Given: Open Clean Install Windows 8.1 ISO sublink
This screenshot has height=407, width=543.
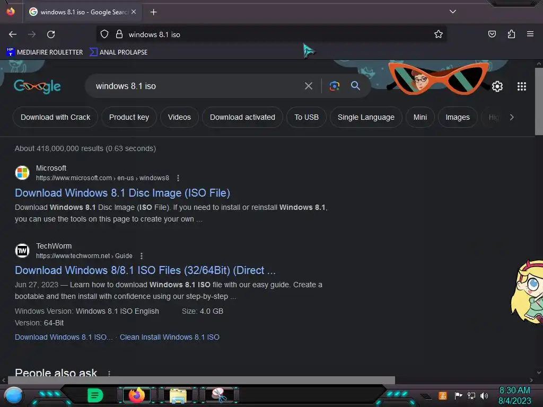Looking at the screenshot, I should (169, 337).
